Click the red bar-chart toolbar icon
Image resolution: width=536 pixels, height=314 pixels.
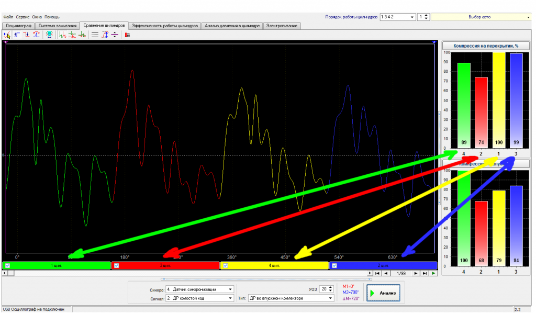(128, 35)
